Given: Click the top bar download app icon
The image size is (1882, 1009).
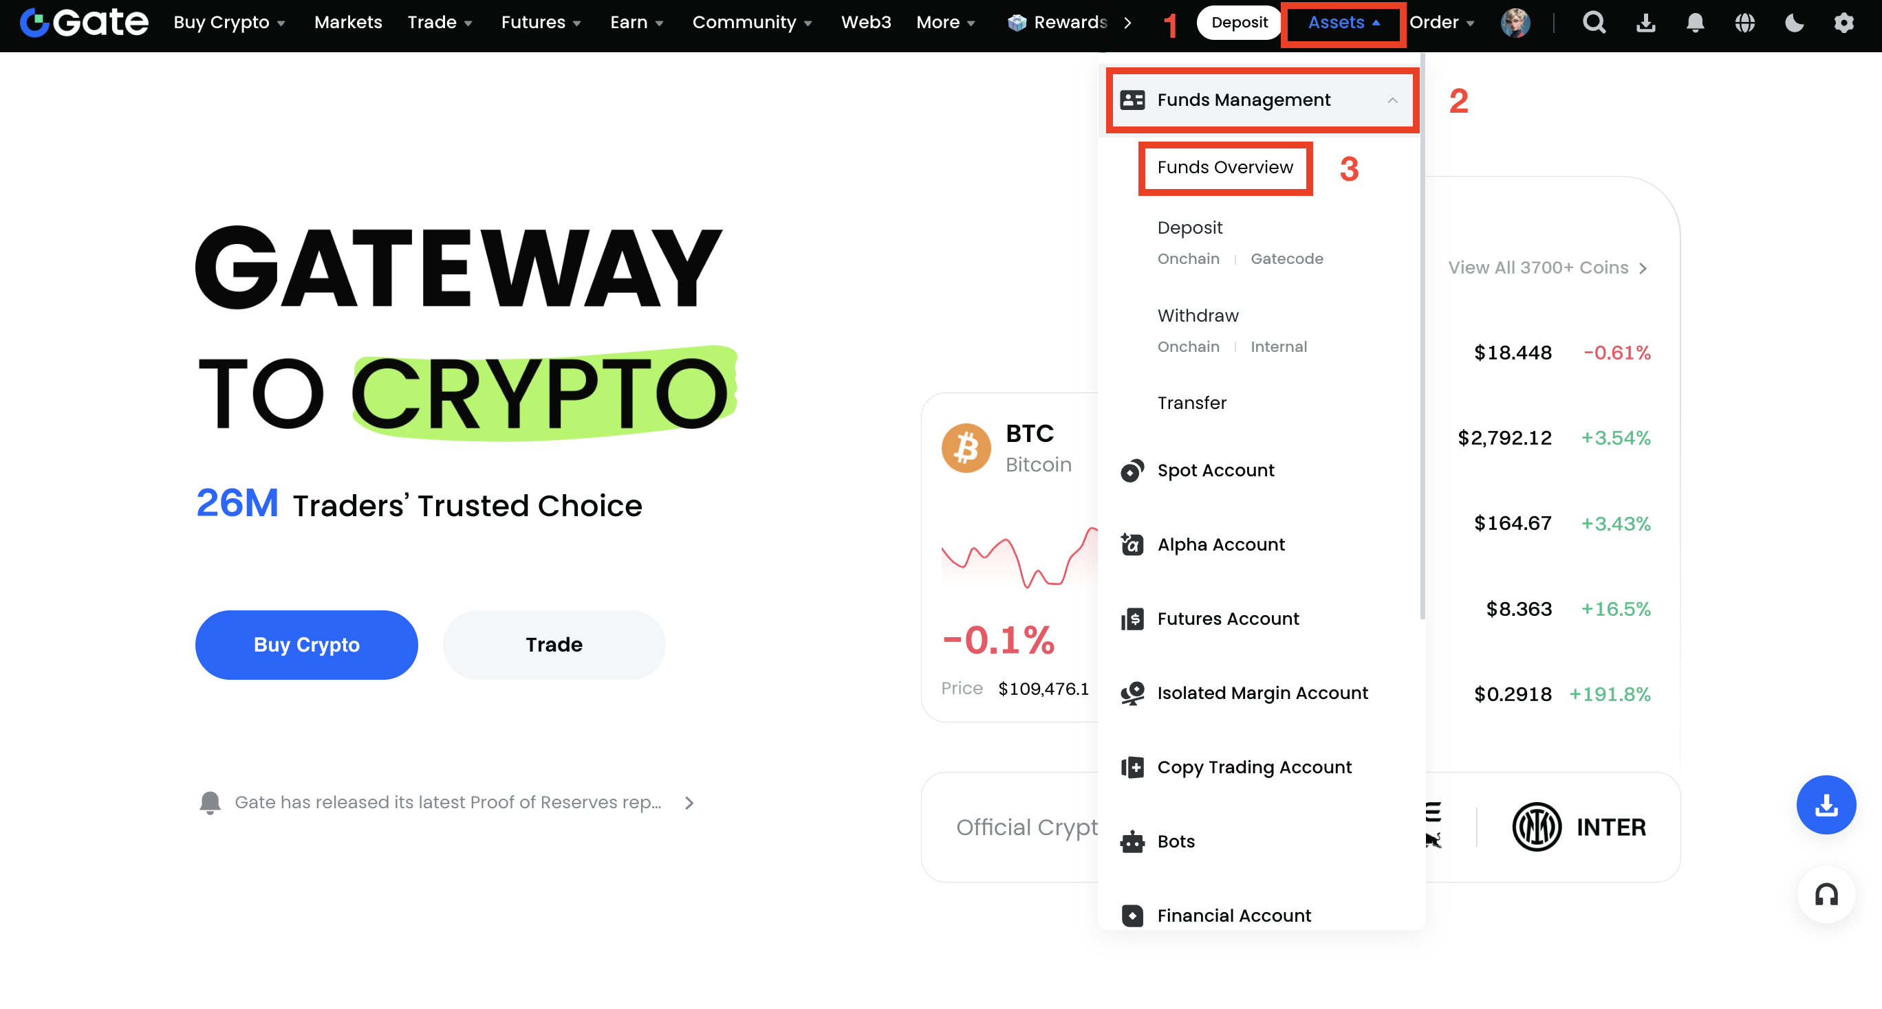Looking at the screenshot, I should pos(1645,23).
